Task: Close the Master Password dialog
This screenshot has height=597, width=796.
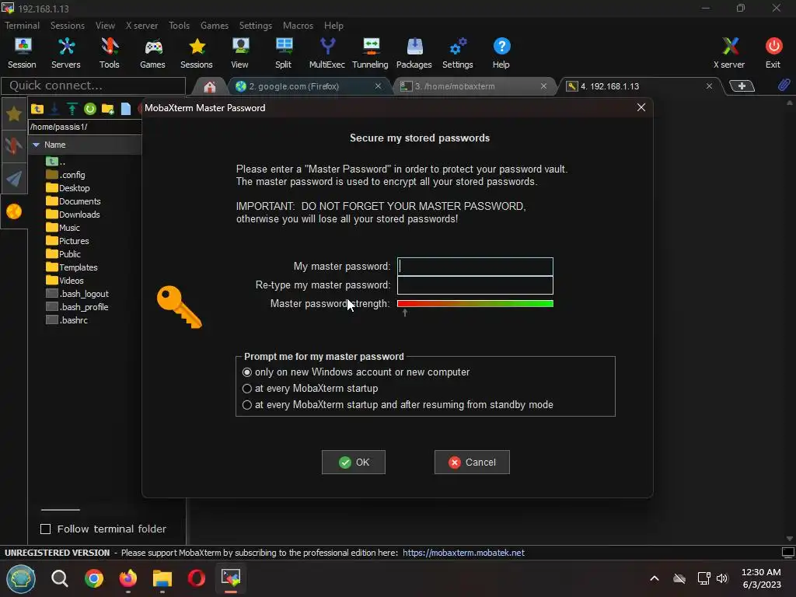Action: click(x=641, y=107)
